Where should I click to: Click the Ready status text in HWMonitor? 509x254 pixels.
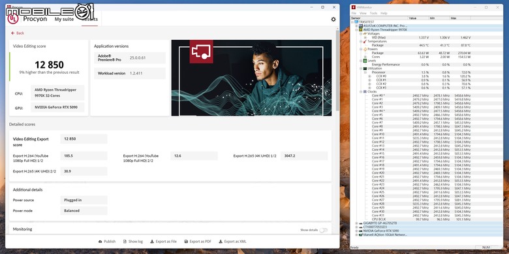tap(354, 247)
